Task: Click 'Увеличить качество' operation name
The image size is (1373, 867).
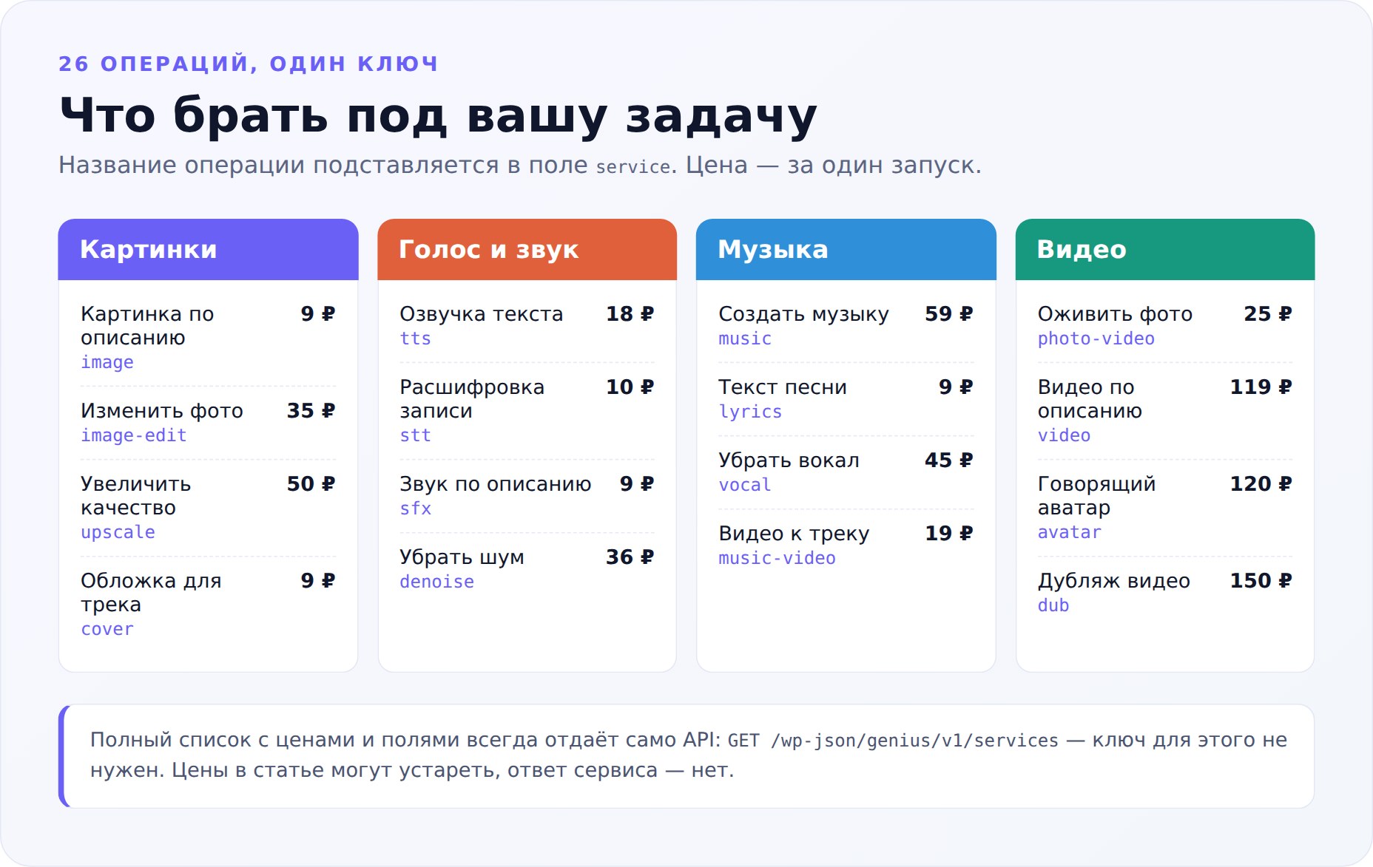Action: pyautogui.click(x=136, y=496)
